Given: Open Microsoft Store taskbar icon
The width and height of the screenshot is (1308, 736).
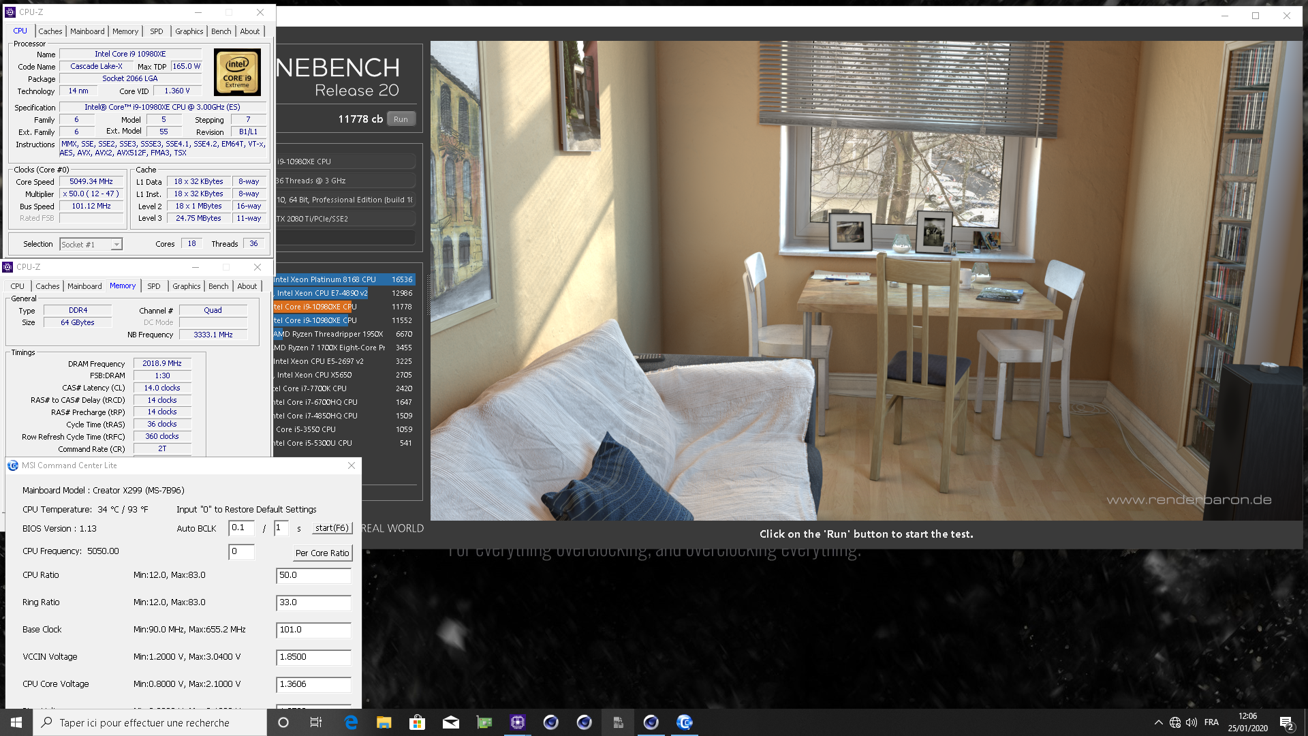Looking at the screenshot, I should pos(417,722).
